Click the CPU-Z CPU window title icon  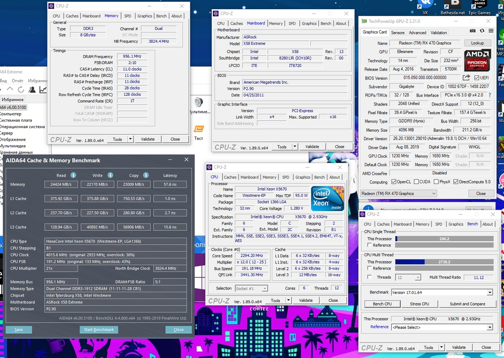[209, 167]
